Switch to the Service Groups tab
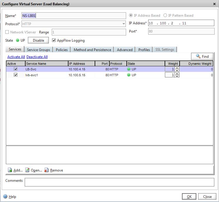The height and width of the screenshot is (202, 219). pyautogui.click(x=39, y=50)
